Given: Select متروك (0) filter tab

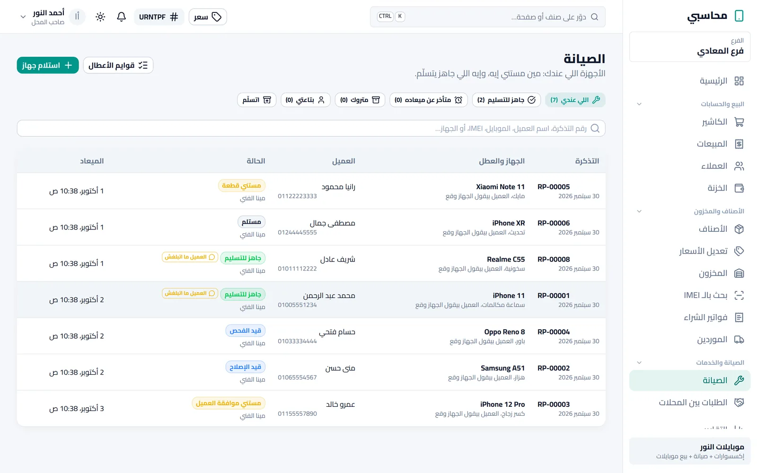Looking at the screenshot, I should (x=360, y=100).
